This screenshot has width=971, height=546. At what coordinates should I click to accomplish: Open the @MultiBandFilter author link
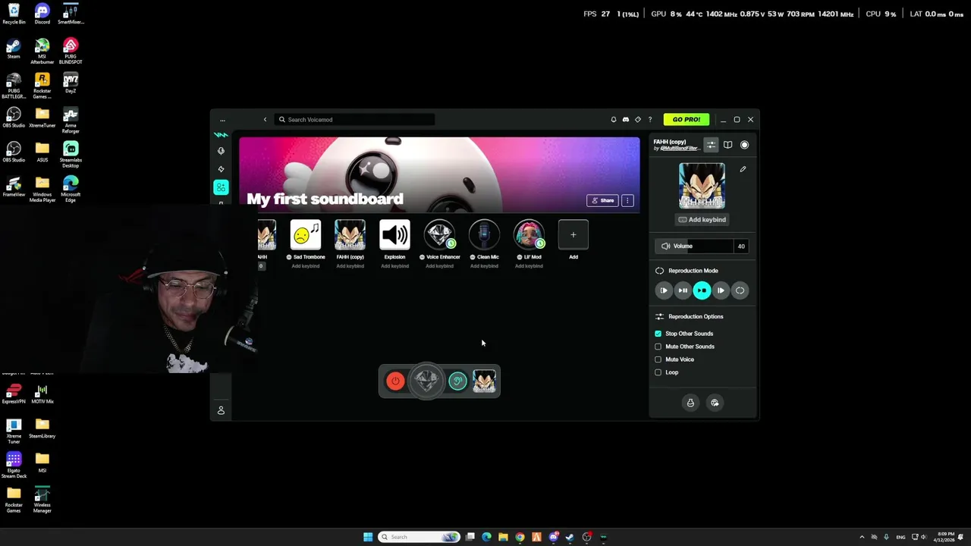pyautogui.click(x=679, y=149)
